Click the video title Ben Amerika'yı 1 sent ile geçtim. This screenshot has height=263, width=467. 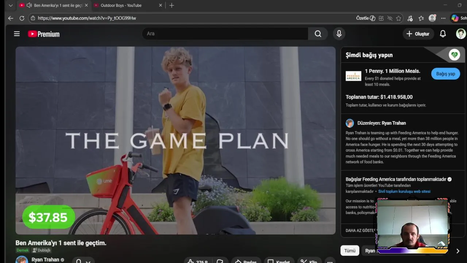61,243
